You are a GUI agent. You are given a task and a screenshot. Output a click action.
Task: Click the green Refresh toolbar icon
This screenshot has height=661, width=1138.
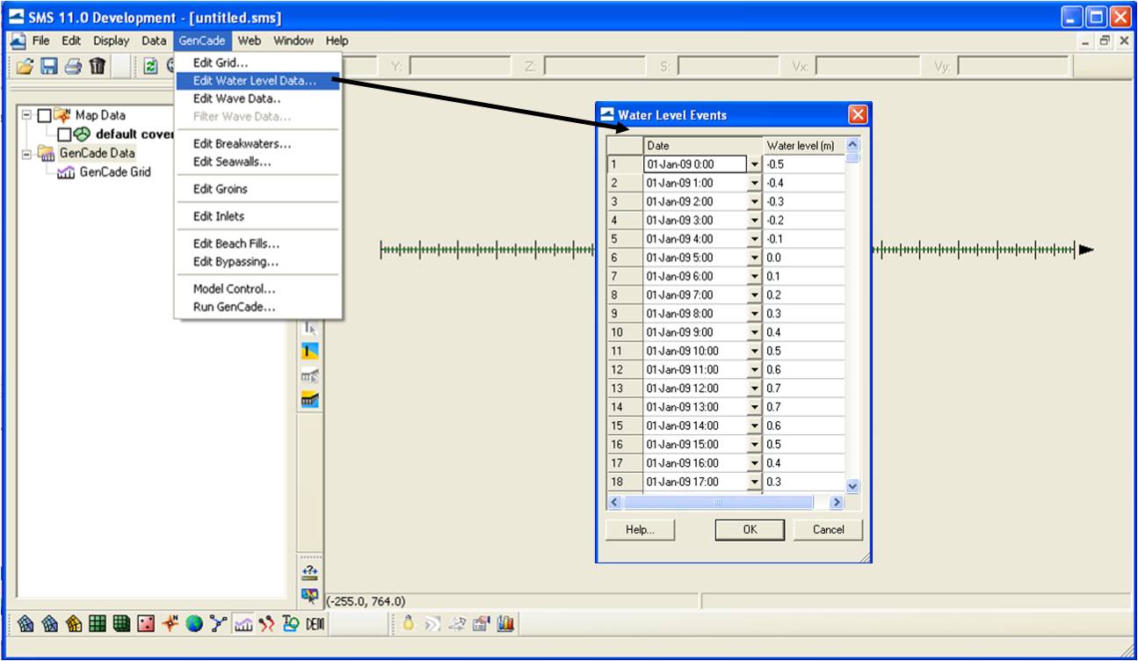[x=150, y=66]
